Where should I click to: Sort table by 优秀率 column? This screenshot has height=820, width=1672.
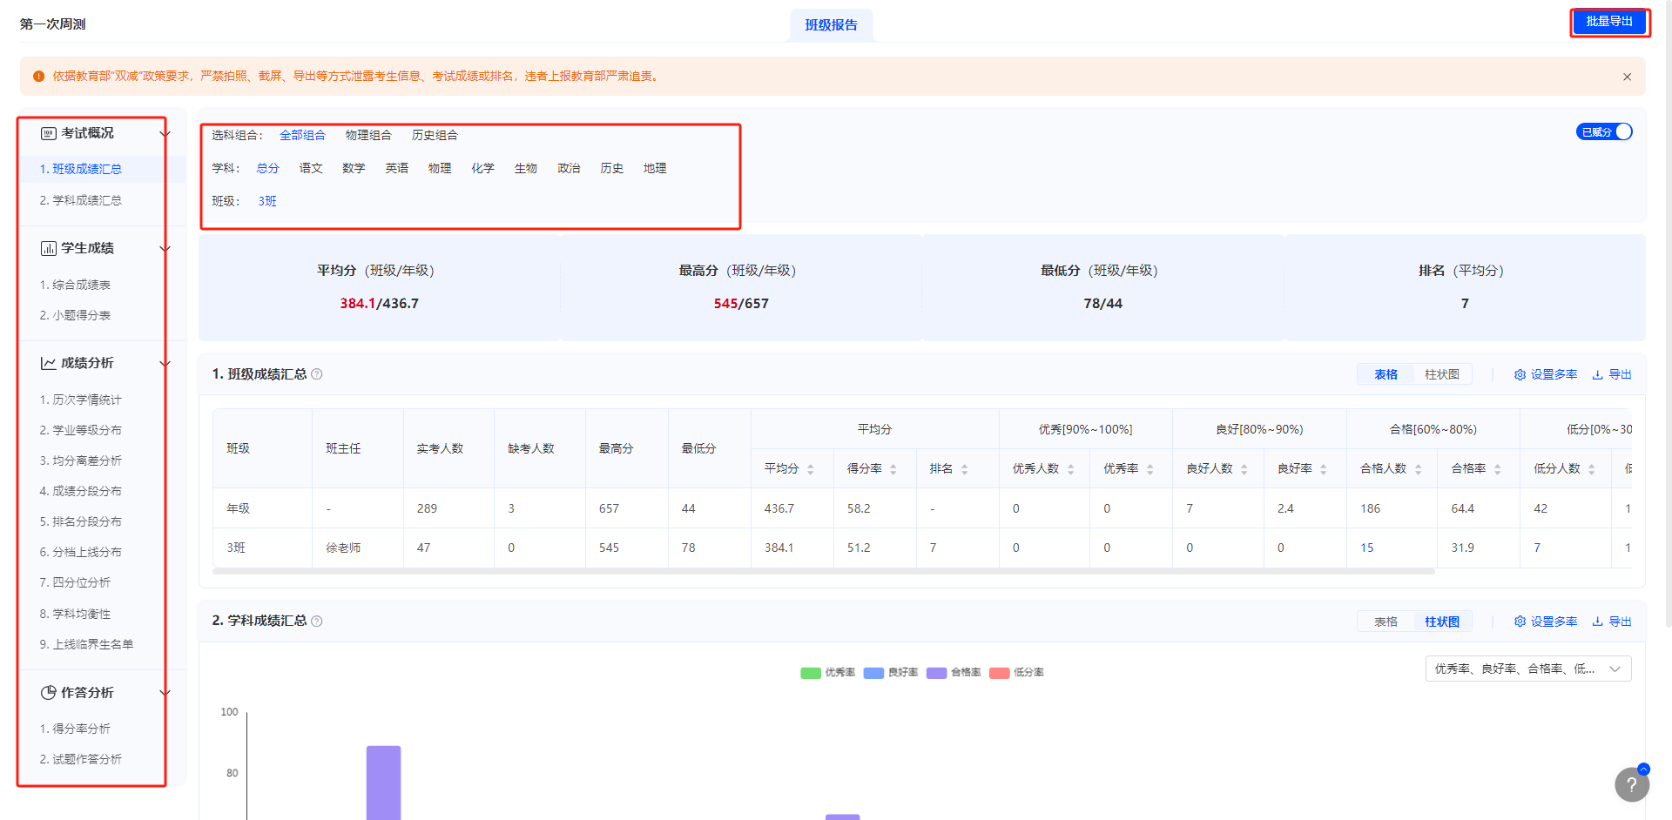(x=1149, y=469)
